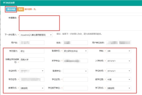Focus the 申请事由 text area
142x95 pixels.
point(80,23)
